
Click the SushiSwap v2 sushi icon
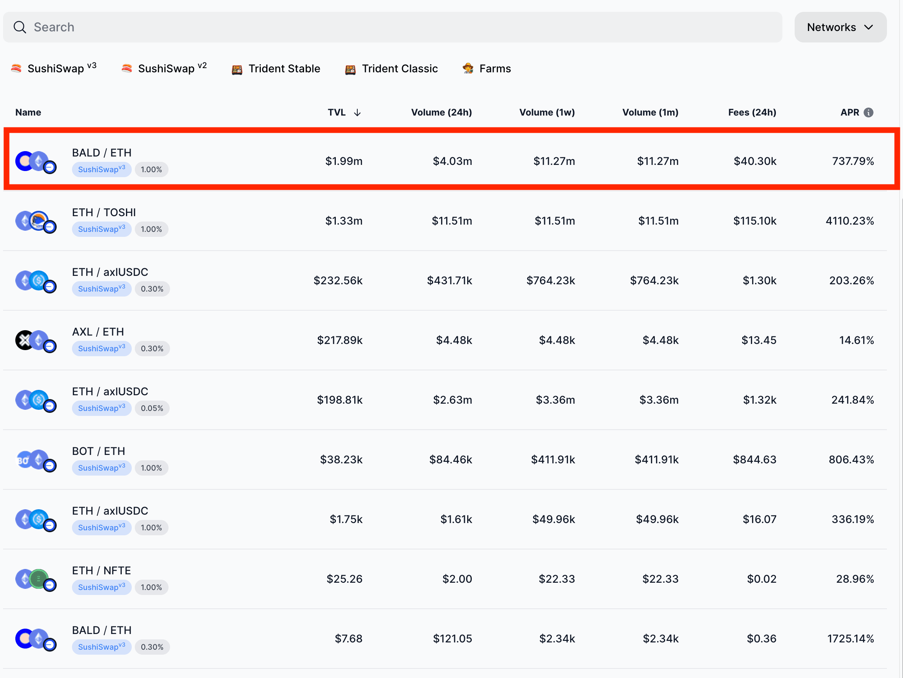click(127, 68)
